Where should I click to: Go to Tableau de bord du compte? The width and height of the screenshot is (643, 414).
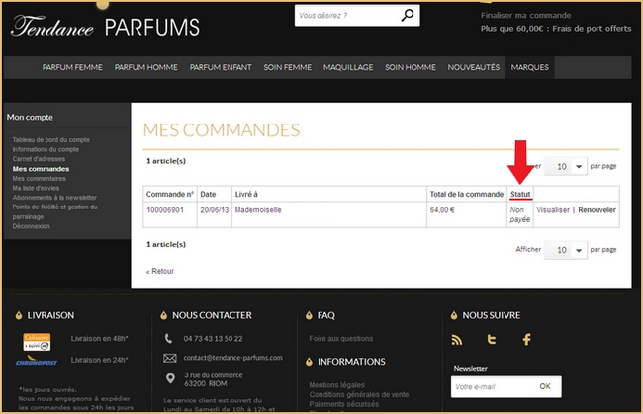(x=50, y=140)
